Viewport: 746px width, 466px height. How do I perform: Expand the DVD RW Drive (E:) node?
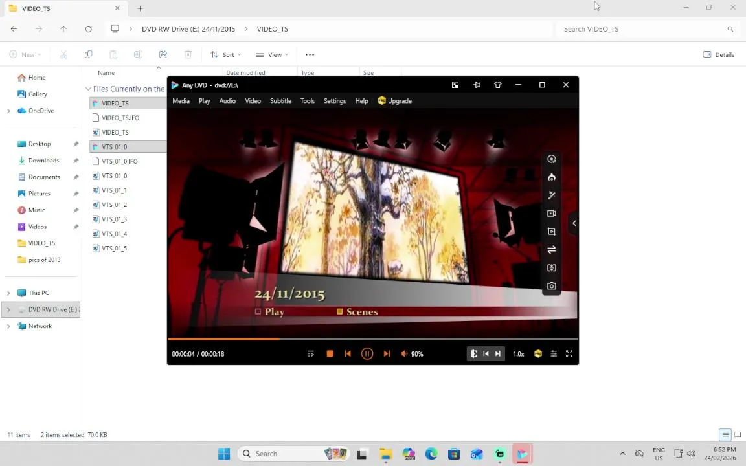pos(8,309)
